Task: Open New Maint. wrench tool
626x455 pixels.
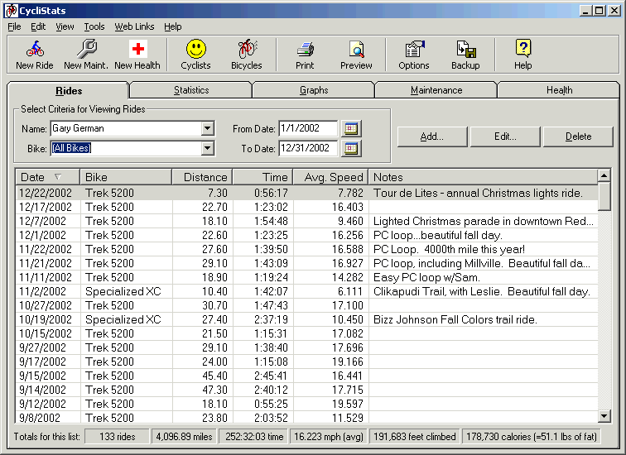Action: click(86, 55)
